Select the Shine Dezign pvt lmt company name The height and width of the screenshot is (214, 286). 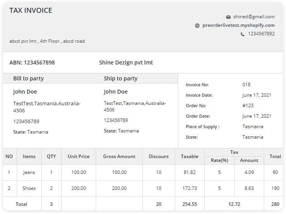126,63
